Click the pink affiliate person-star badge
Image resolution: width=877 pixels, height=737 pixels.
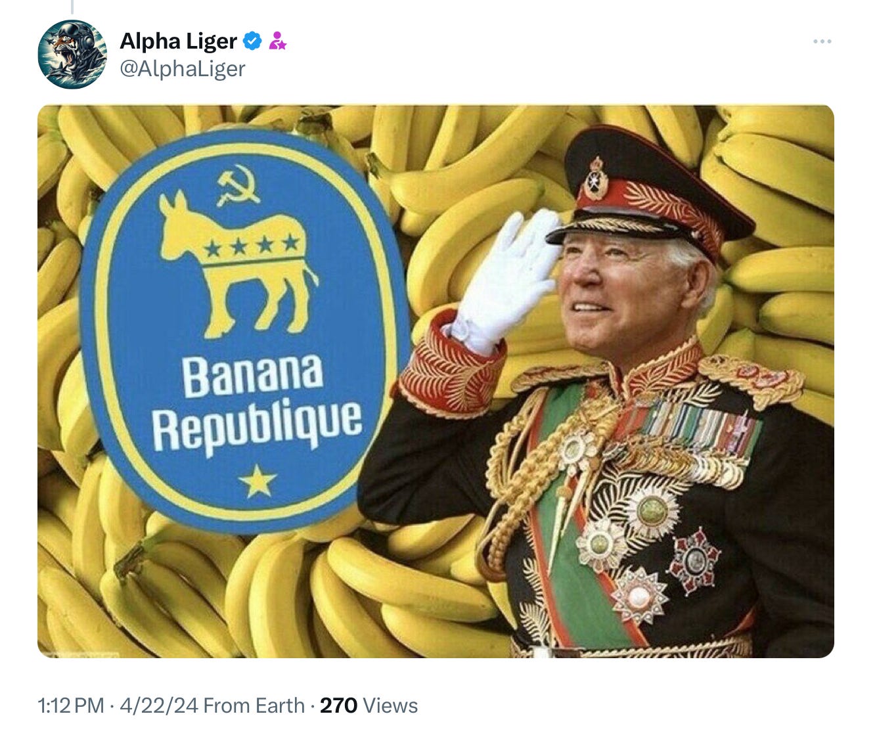coord(277,41)
